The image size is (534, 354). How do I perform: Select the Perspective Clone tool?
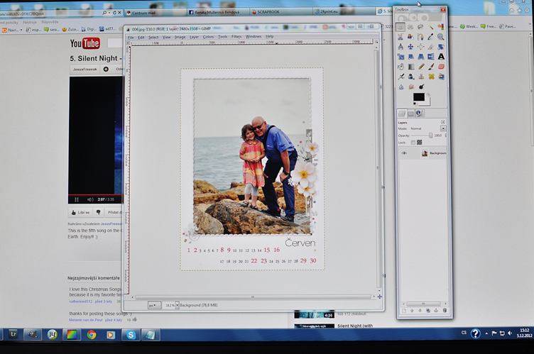pyautogui.click(x=442, y=77)
